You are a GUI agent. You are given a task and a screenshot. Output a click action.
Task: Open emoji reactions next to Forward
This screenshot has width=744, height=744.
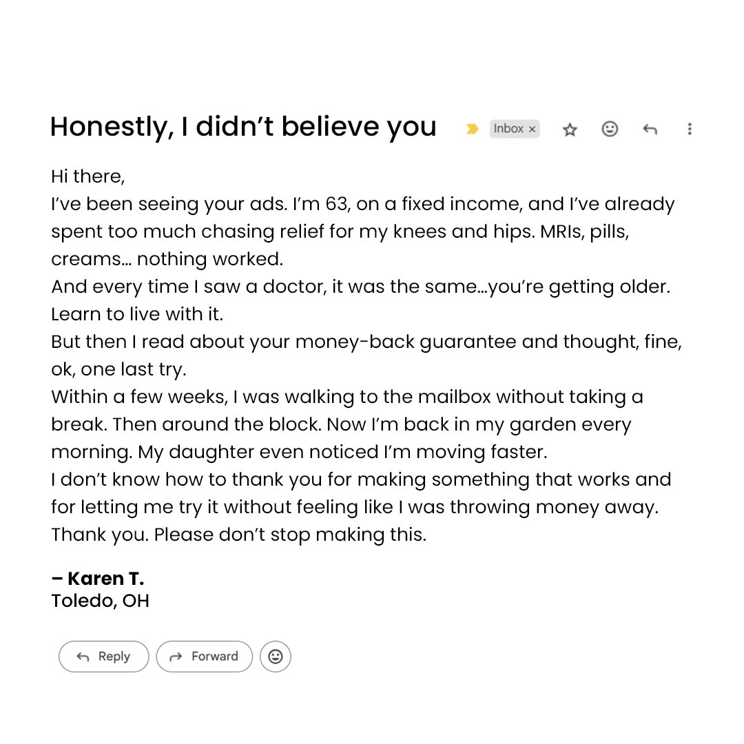275,657
